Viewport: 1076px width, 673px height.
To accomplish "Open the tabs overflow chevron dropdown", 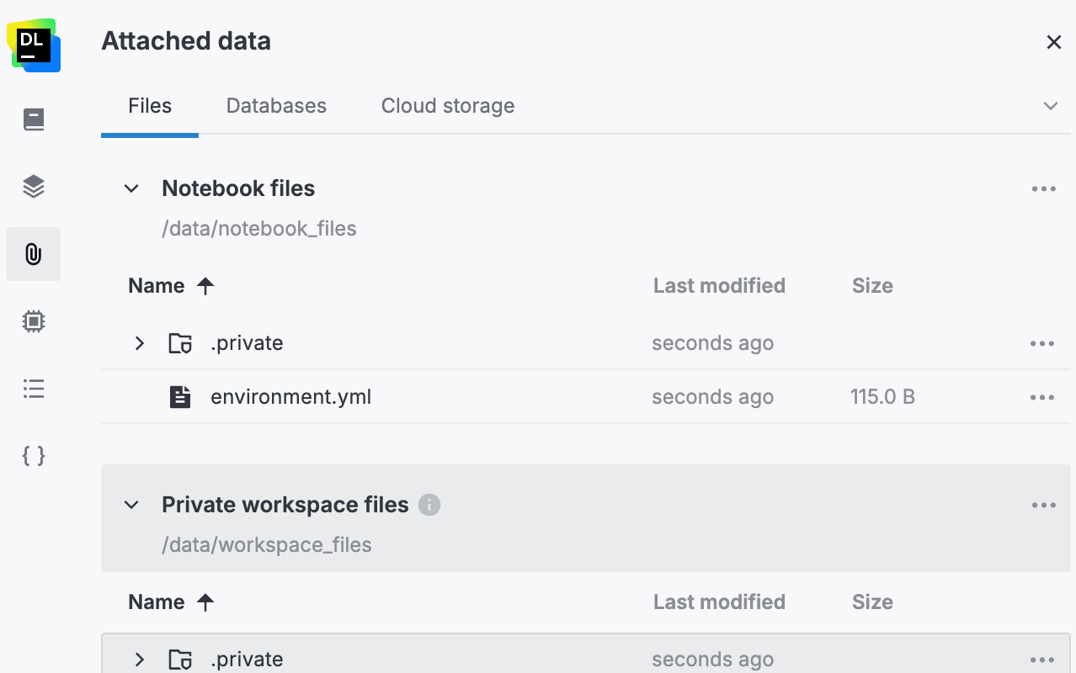I will point(1050,106).
